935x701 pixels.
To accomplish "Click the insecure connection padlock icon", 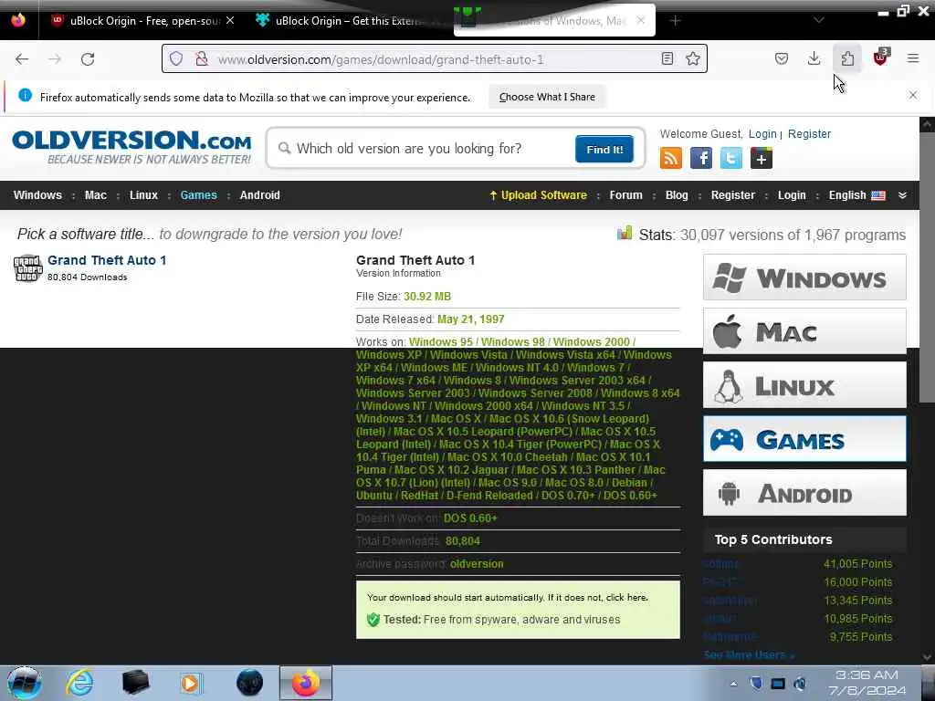I will tap(202, 58).
